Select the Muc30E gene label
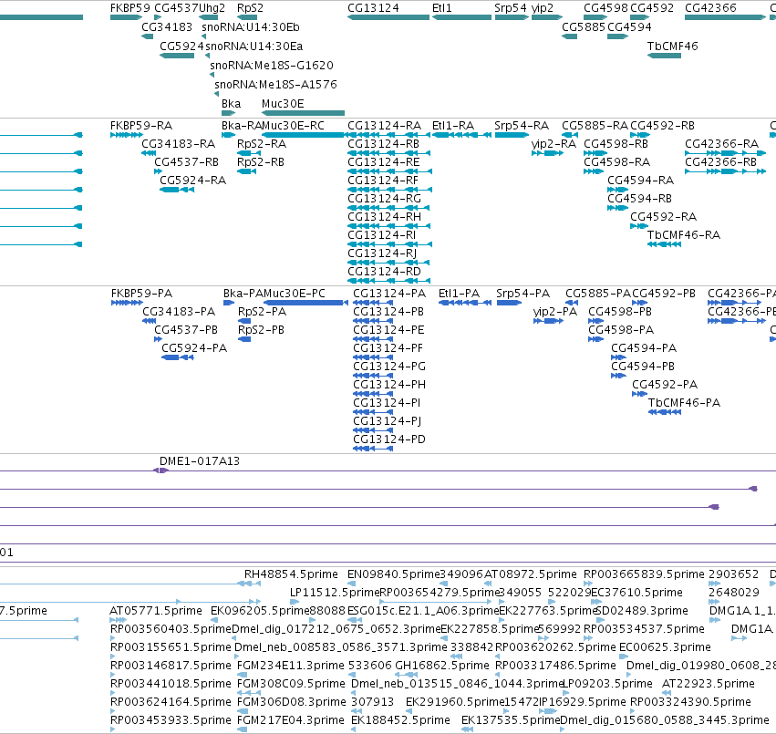Image resolution: width=776 pixels, height=734 pixels. 283,104
